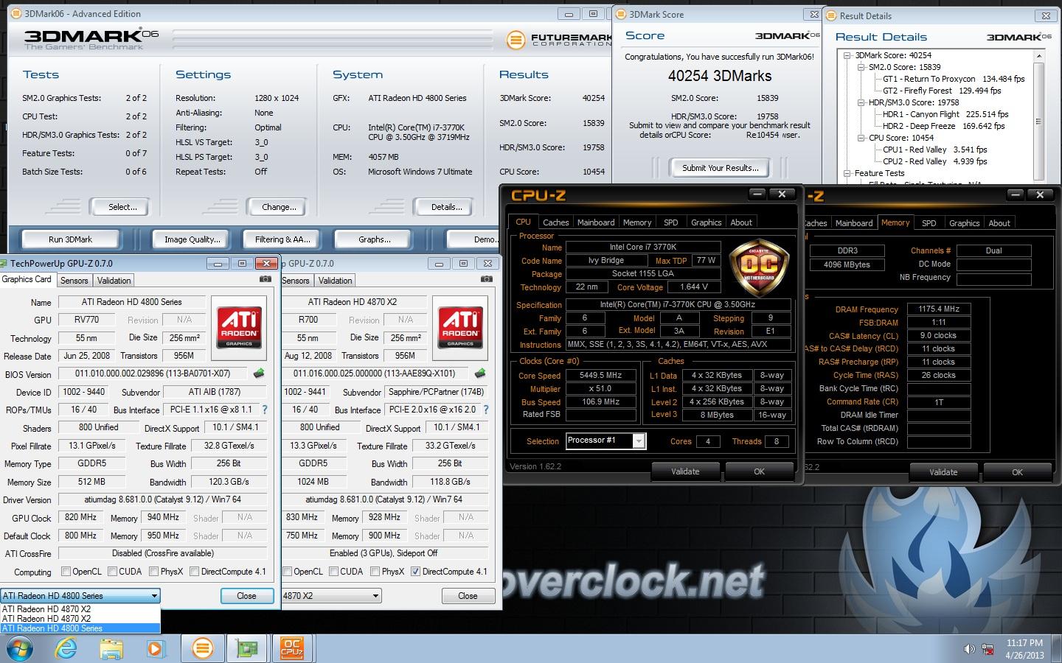Viewport: 1062px width, 663px height.
Task: Click the Gigabyte OC motherboard badge in CPU-Z
Action: [759, 267]
